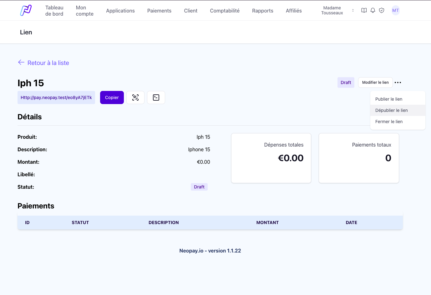The height and width of the screenshot is (295, 431).
Task: Click the three-dot more options icon
Action: click(398, 82)
